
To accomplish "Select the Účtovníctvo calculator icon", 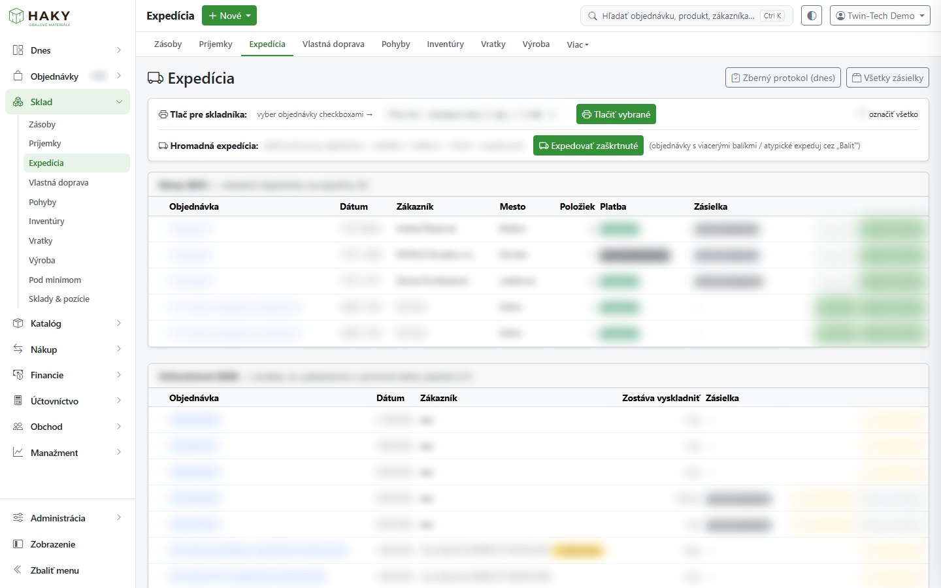I will [18, 400].
